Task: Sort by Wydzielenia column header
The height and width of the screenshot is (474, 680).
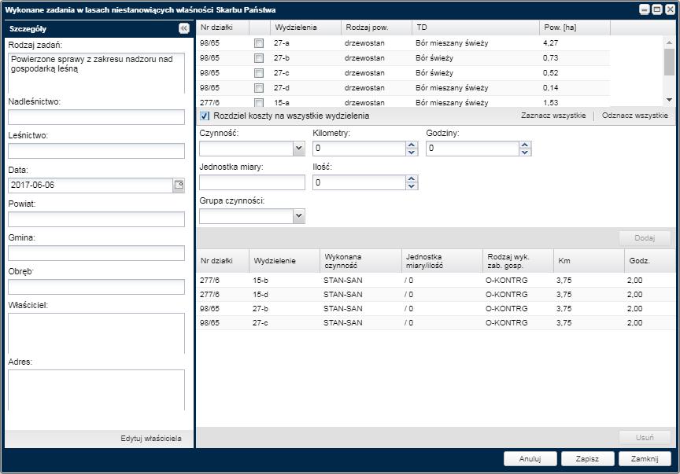Action: click(305, 28)
